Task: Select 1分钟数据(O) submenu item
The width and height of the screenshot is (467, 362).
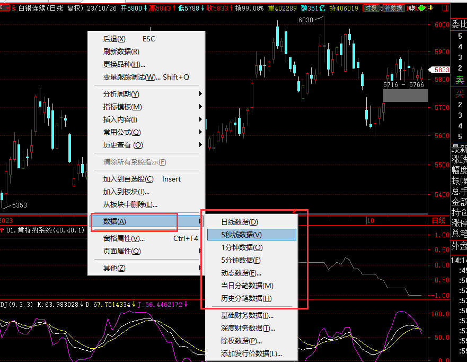Action: [x=252, y=247]
